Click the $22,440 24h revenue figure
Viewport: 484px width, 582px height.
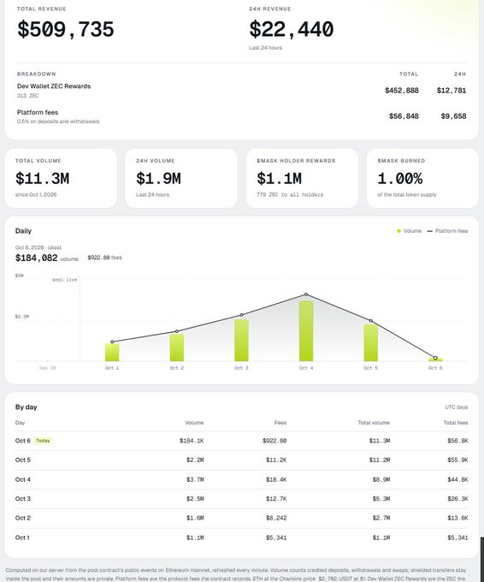click(x=291, y=29)
